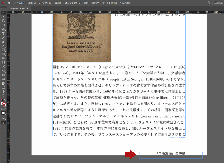Set formatting to affect text
Viewport: 224px width, 163px height.
click(x=5, y=109)
